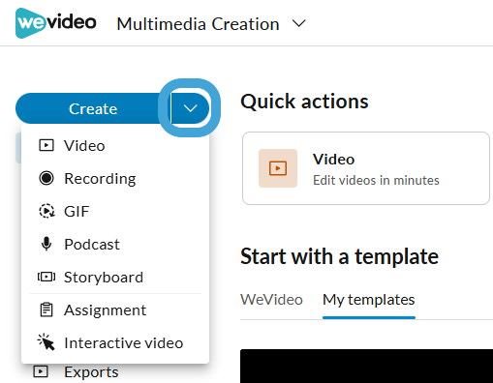Click the blue Create button
The image size is (493, 383).
[93, 108]
